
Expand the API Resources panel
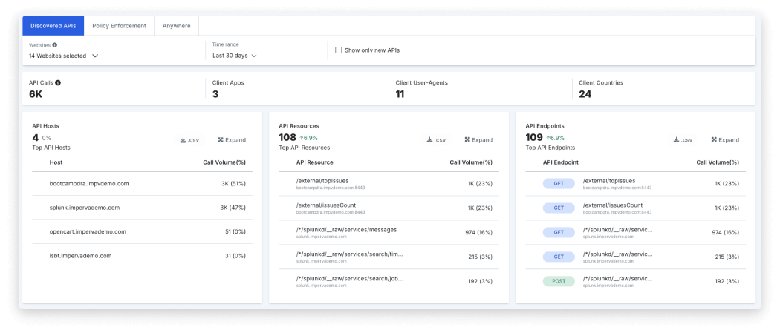click(x=478, y=139)
